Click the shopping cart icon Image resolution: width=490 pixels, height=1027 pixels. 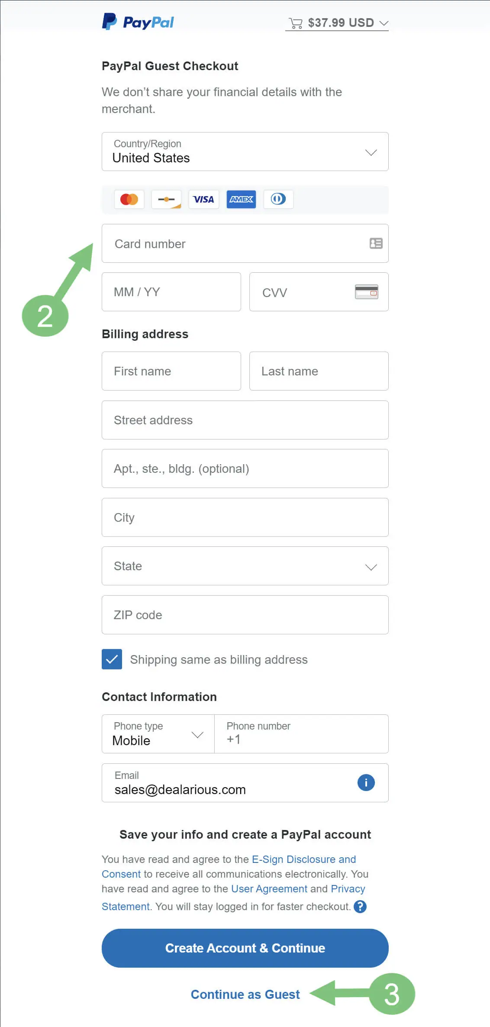(x=296, y=23)
